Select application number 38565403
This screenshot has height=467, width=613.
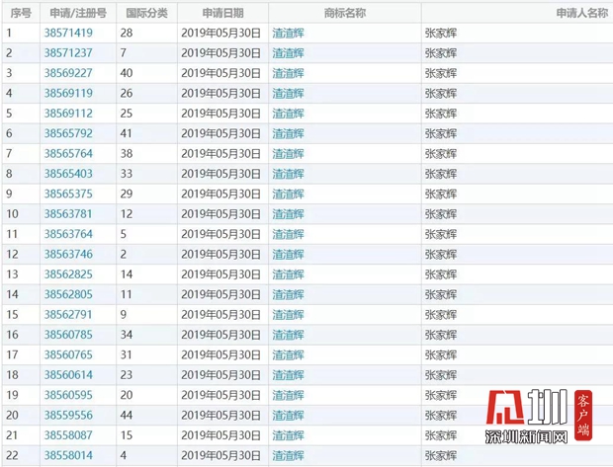[68, 174]
